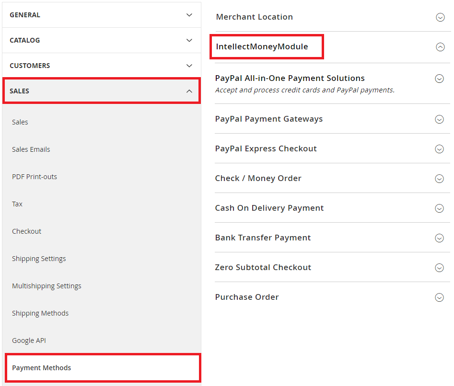The height and width of the screenshot is (386, 454).
Task: Expand PayPal Express Checkout circle arrow
Action: [439, 149]
